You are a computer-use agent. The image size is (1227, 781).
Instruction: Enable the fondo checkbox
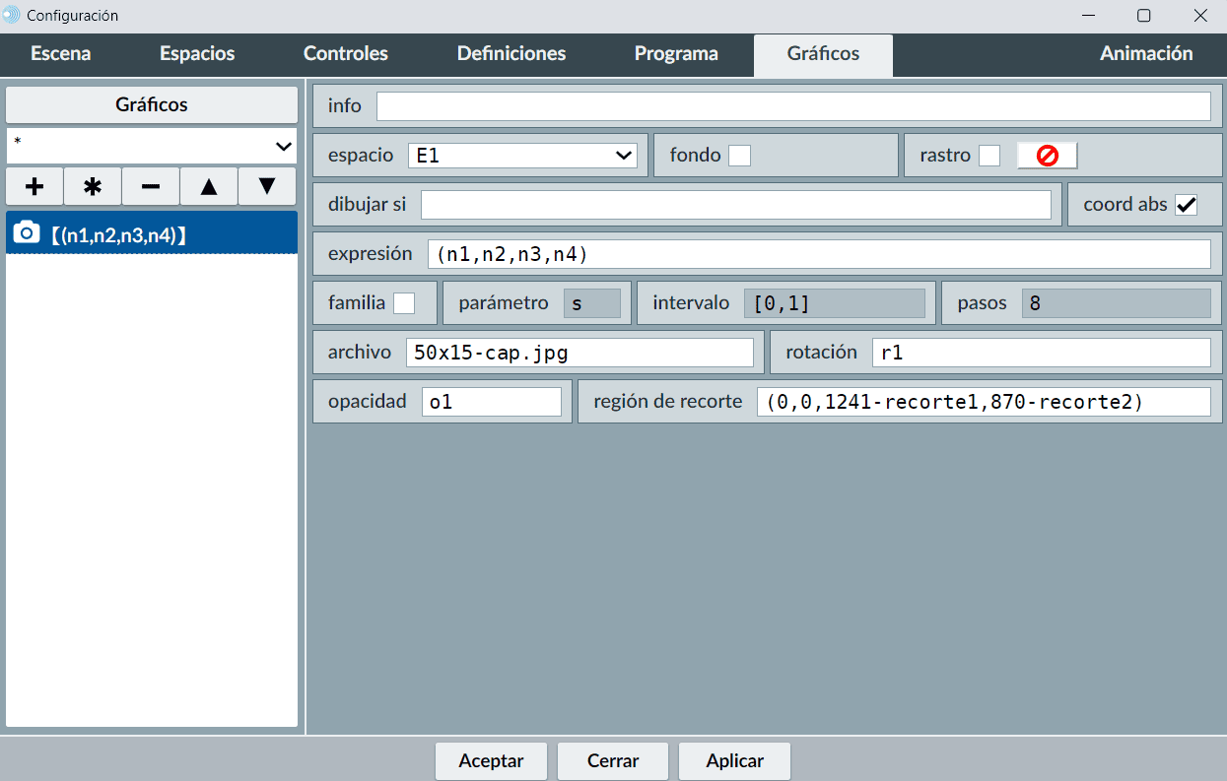(x=739, y=156)
